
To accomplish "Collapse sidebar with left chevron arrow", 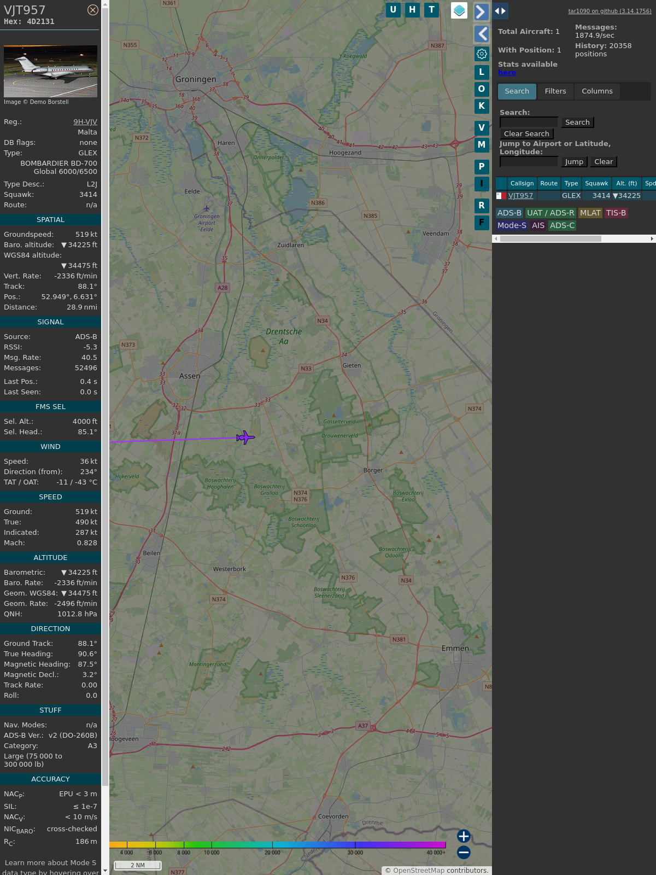I will click(x=481, y=34).
